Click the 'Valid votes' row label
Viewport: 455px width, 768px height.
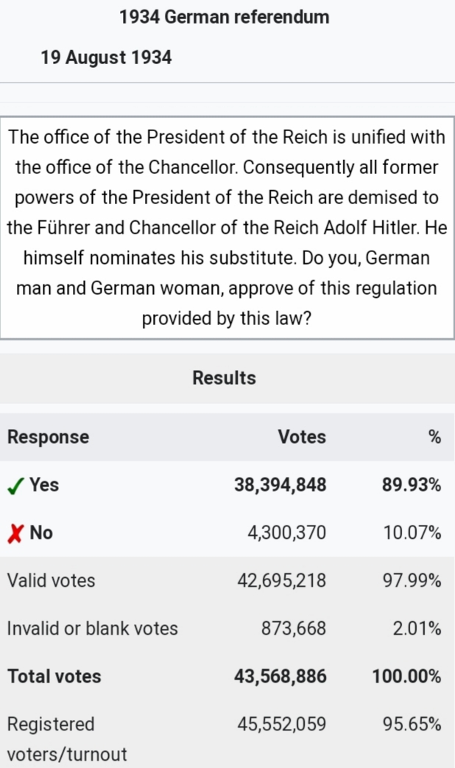click(x=52, y=581)
